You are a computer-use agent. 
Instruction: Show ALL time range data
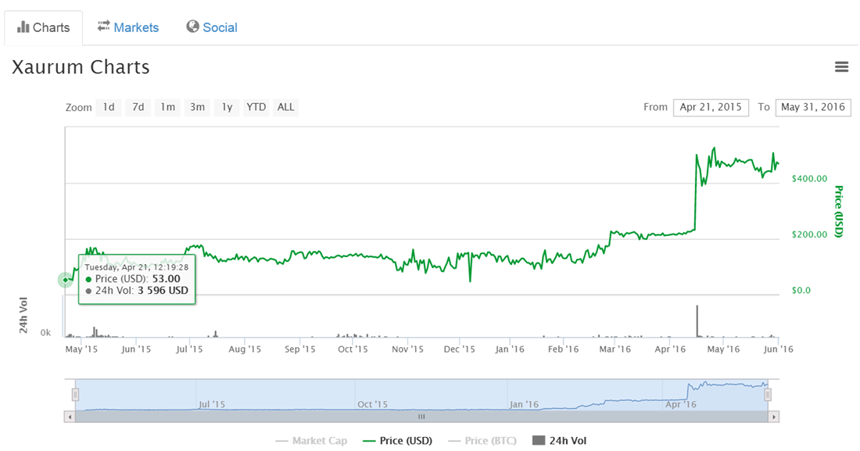coord(286,107)
